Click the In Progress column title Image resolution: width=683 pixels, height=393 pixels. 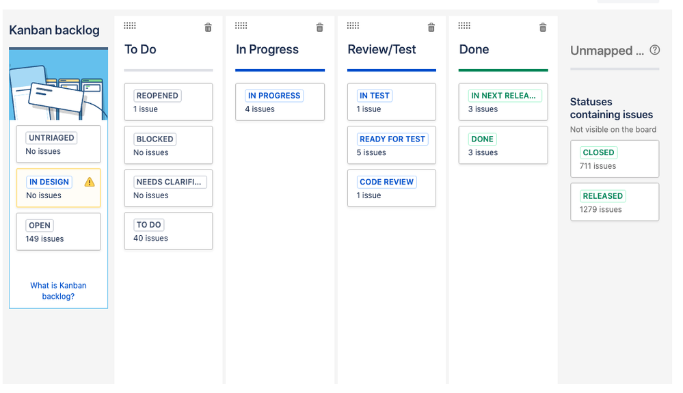coord(267,50)
